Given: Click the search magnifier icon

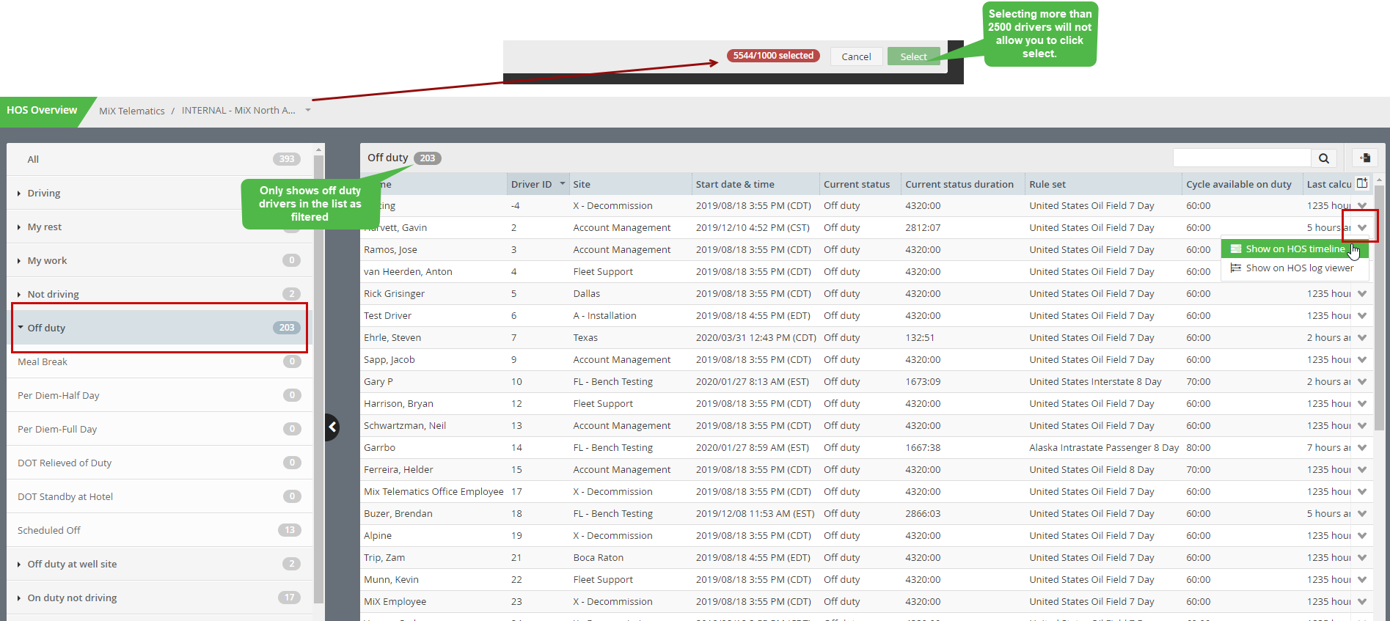Looking at the screenshot, I should coord(1323,158).
